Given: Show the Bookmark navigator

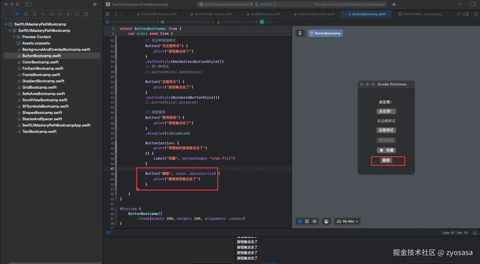Looking at the screenshot, I should [34, 14].
